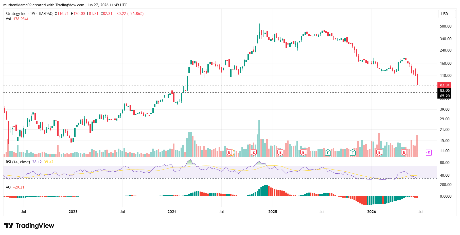Click the purple RSI value 28.12

click(37, 162)
